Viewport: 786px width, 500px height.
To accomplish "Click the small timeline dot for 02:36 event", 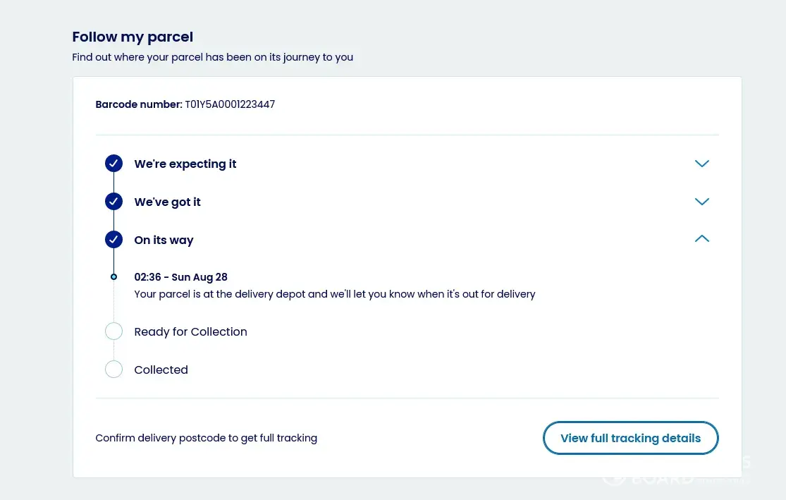I will 113,277.
